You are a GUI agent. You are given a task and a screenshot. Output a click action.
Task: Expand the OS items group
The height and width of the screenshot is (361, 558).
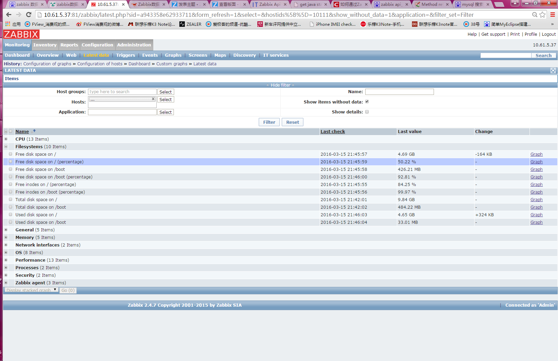tap(6, 252)
